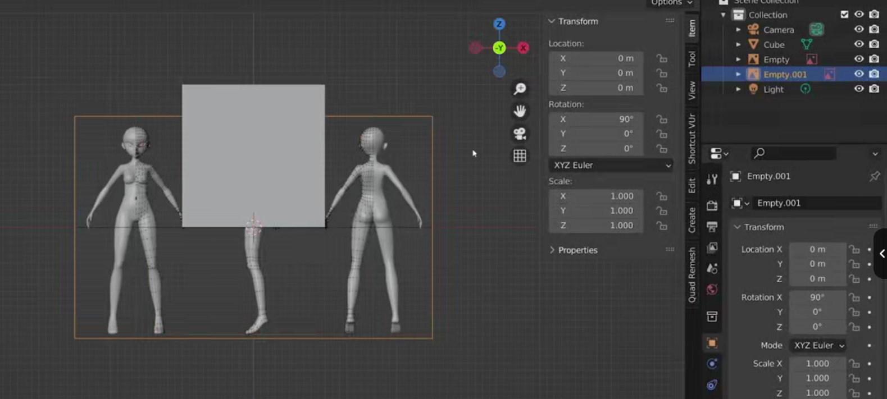Open the Options menu button

[x=671, y=3]
